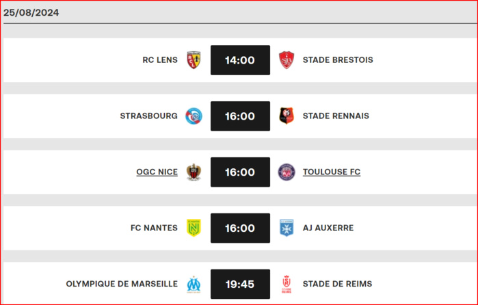Select the FC Nantes club logo
Image resolution: width=478 pixels, height=305 pixels.
(x=194, y=228)
